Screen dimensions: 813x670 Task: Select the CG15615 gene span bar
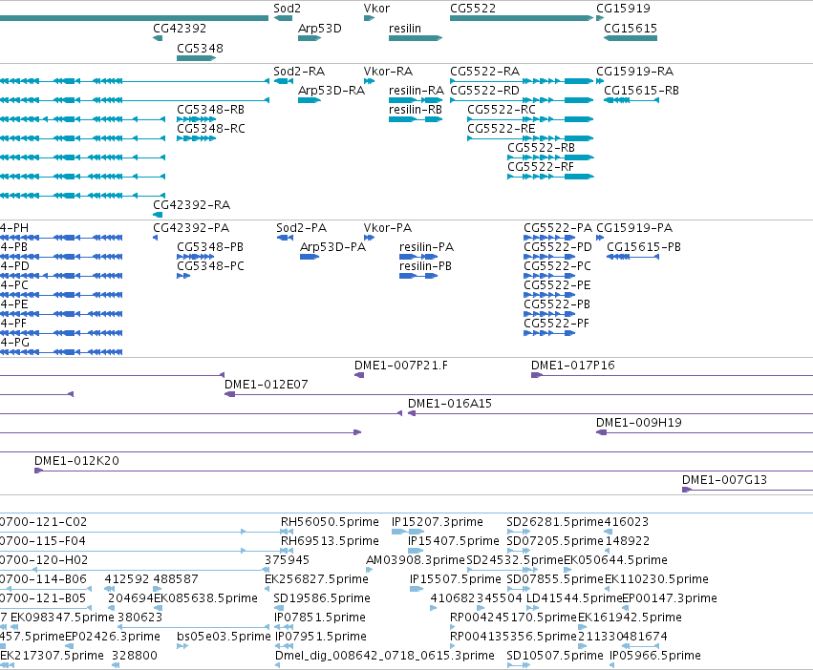631,38
